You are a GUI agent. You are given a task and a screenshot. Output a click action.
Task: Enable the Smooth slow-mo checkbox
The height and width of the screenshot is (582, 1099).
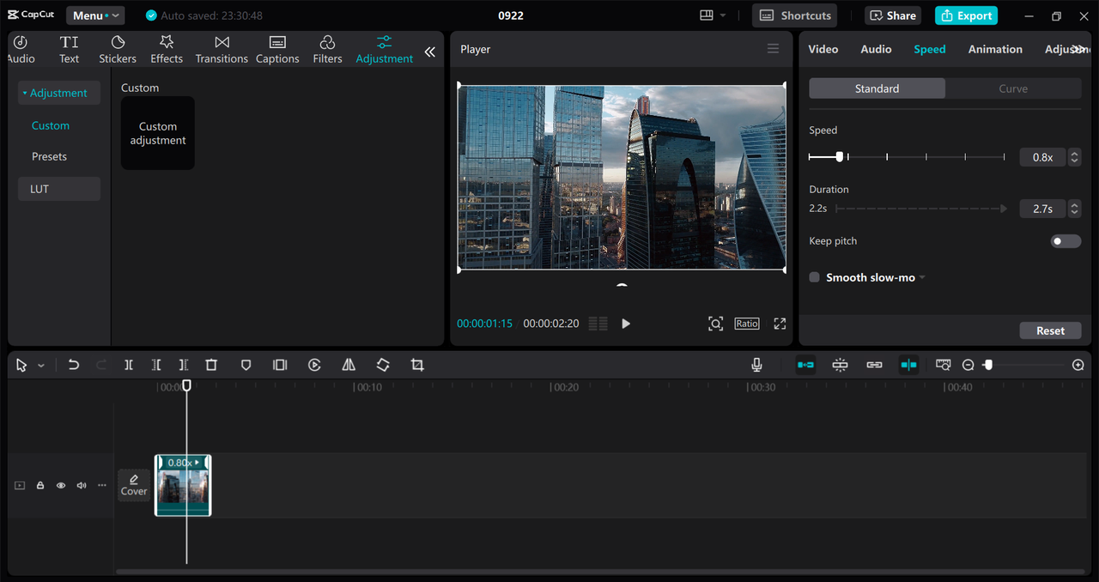[815, 277]
